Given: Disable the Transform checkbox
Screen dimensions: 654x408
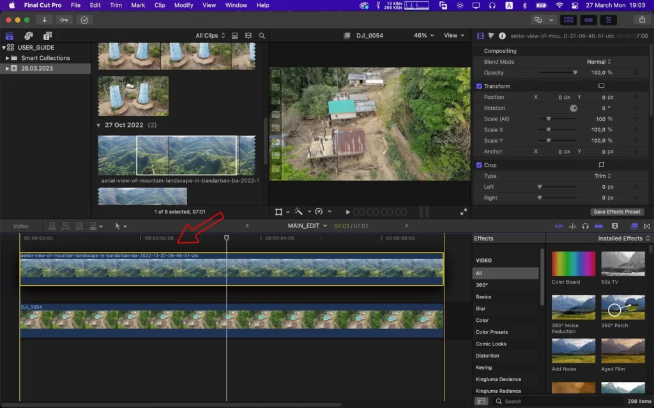Looking at the screenshot, I should (479, 86).
